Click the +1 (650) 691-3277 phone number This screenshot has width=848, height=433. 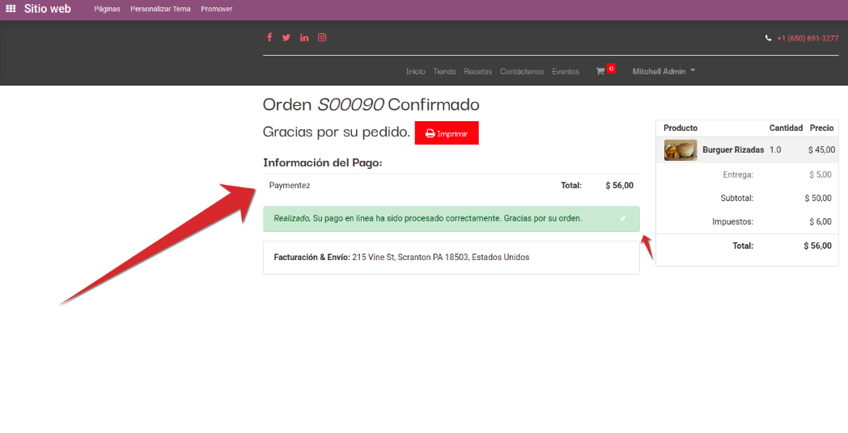[x=808, y=38]
